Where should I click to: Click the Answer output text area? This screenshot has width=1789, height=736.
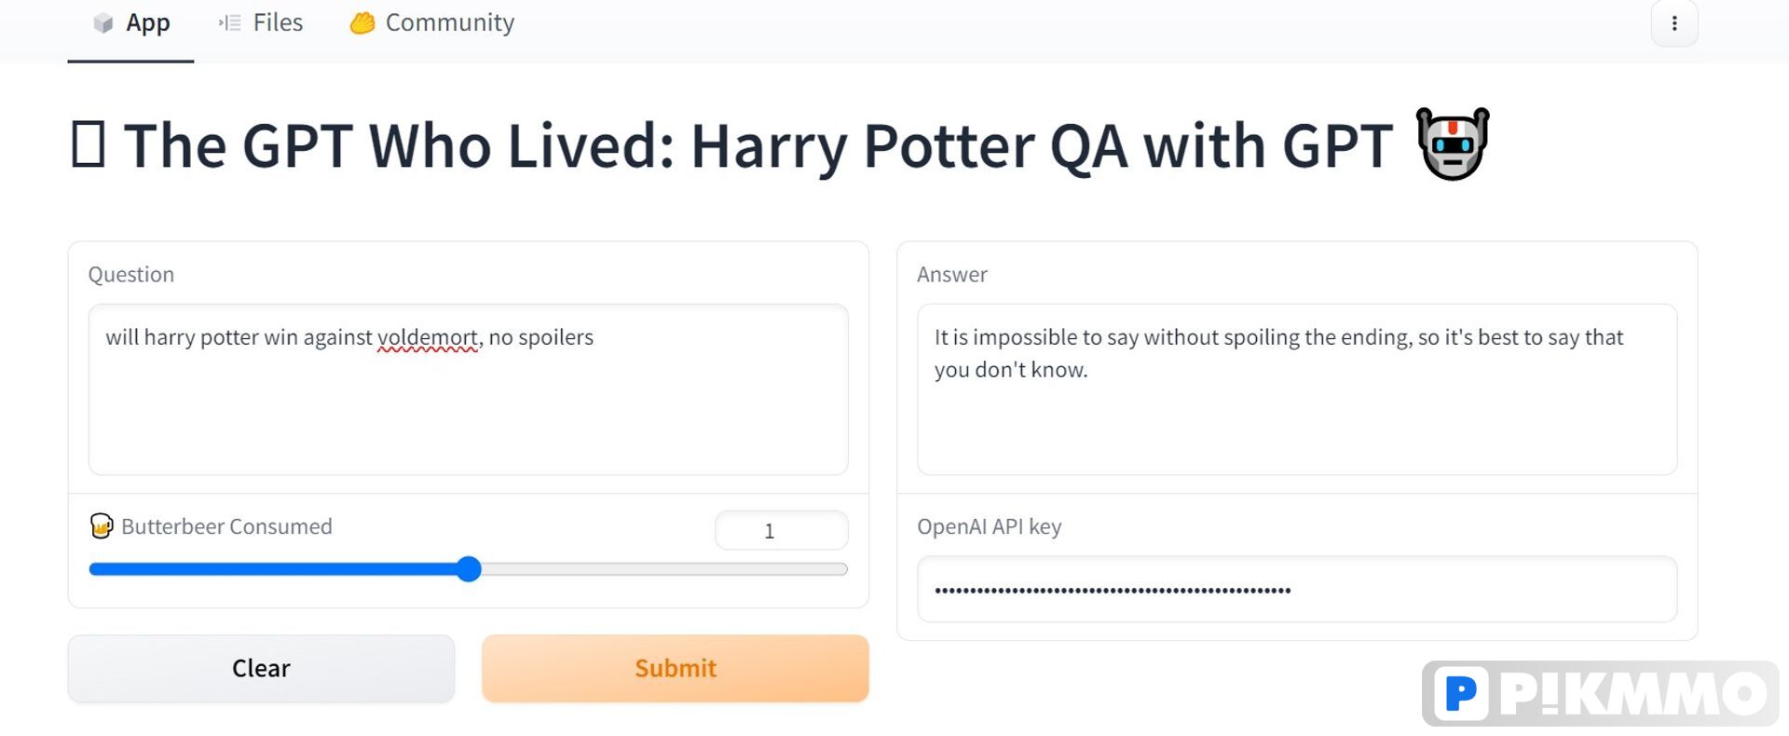[x=1297, y=389]
